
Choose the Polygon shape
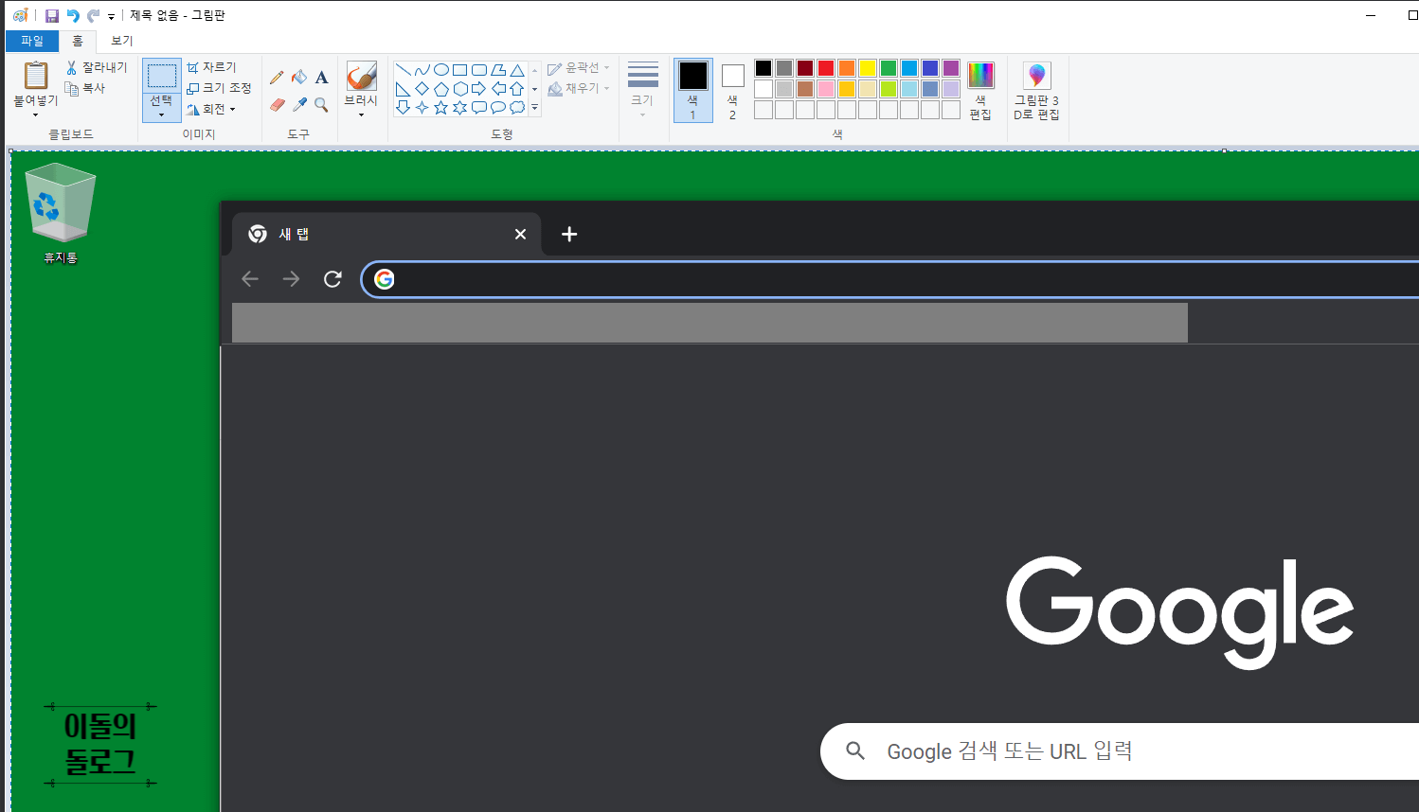498,70
